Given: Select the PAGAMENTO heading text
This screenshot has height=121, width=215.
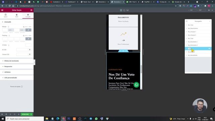Looking at the screenshot, I should tap(123, 17).
